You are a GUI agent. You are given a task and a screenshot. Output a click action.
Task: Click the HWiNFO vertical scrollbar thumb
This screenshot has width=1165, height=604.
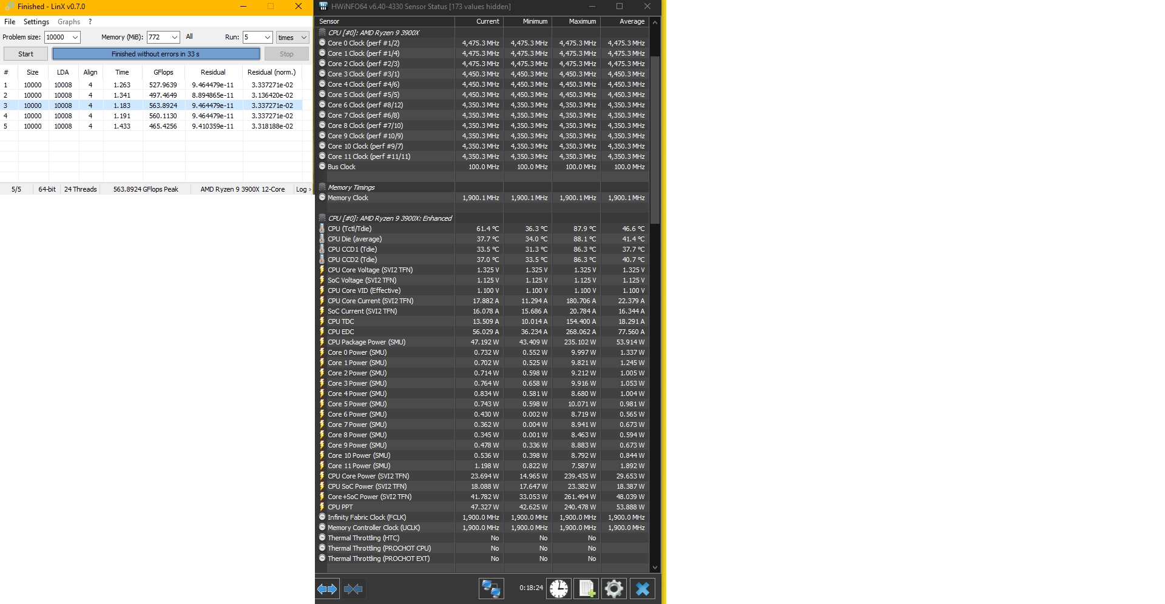click(655, 139)
